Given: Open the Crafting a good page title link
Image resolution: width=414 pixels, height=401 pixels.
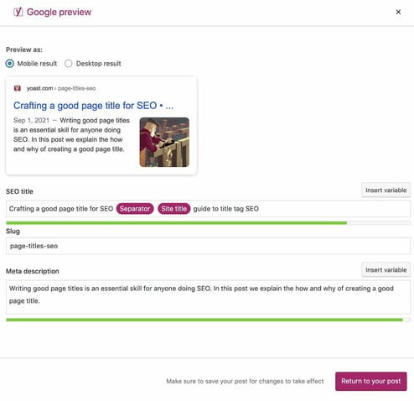Looking at the screenshot, I should pos(93,106).
